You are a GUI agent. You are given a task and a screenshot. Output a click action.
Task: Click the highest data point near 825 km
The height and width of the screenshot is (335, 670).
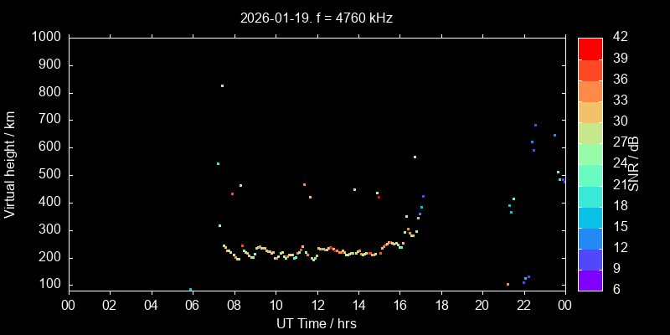[x=222, y=85]
